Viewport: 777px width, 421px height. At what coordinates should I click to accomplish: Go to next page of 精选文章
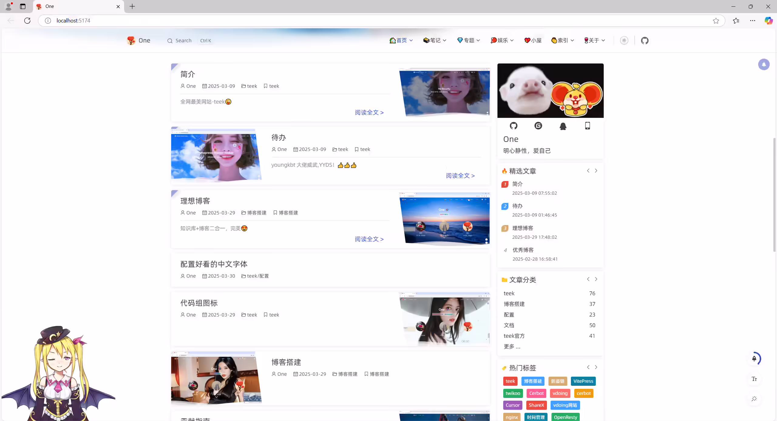[x=596, y=171]
